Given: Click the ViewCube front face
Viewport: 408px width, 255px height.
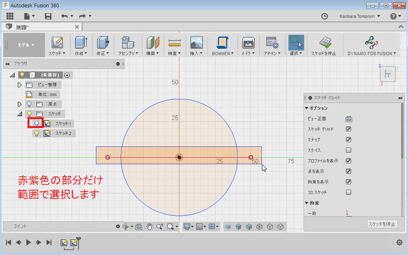Looking at the screenshot, I should 388,75.
